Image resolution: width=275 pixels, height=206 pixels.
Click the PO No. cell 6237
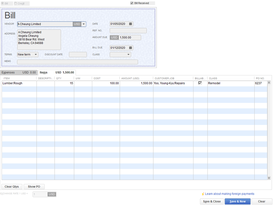pyautogui.click(x=261, y=83)
